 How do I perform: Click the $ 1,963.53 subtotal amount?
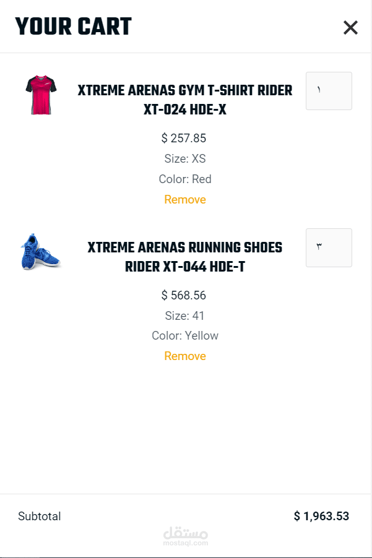click(321, 516)
